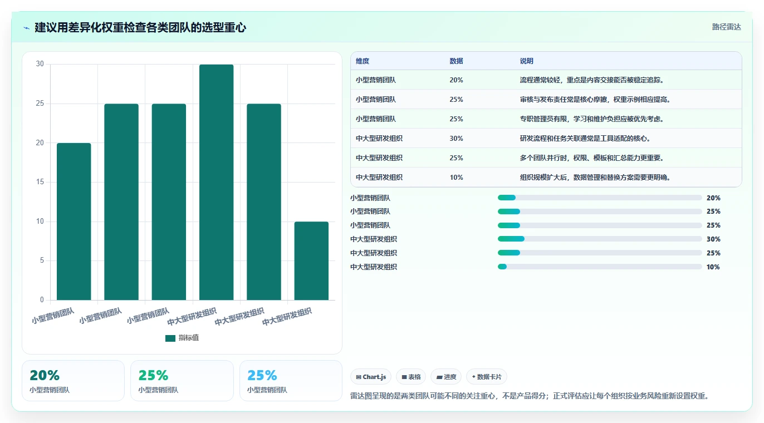764x423 pixels.
Task: Click the footnote starting 雷达图呈现的是两类团队
Action: pyautogui.click(x=529, y=396)
